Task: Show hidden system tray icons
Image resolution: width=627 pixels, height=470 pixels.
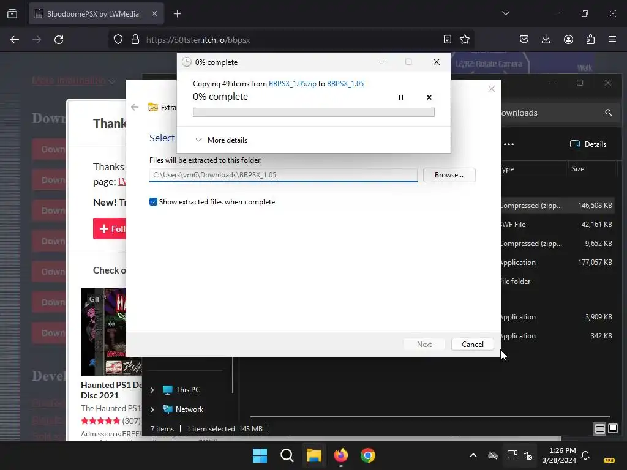Action: (x=473, y=455)
